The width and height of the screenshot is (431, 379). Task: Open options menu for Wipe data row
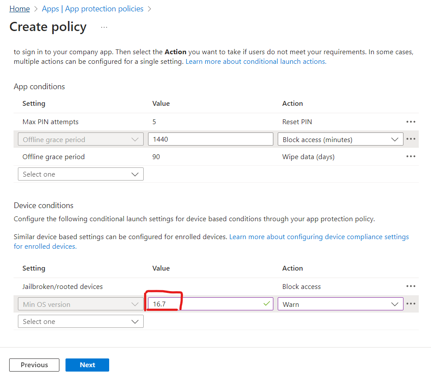click(410, 156)
